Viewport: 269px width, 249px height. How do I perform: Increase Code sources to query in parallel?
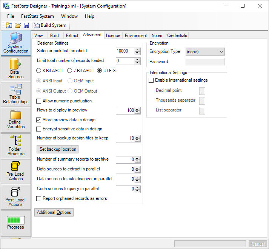click(137, 187)
